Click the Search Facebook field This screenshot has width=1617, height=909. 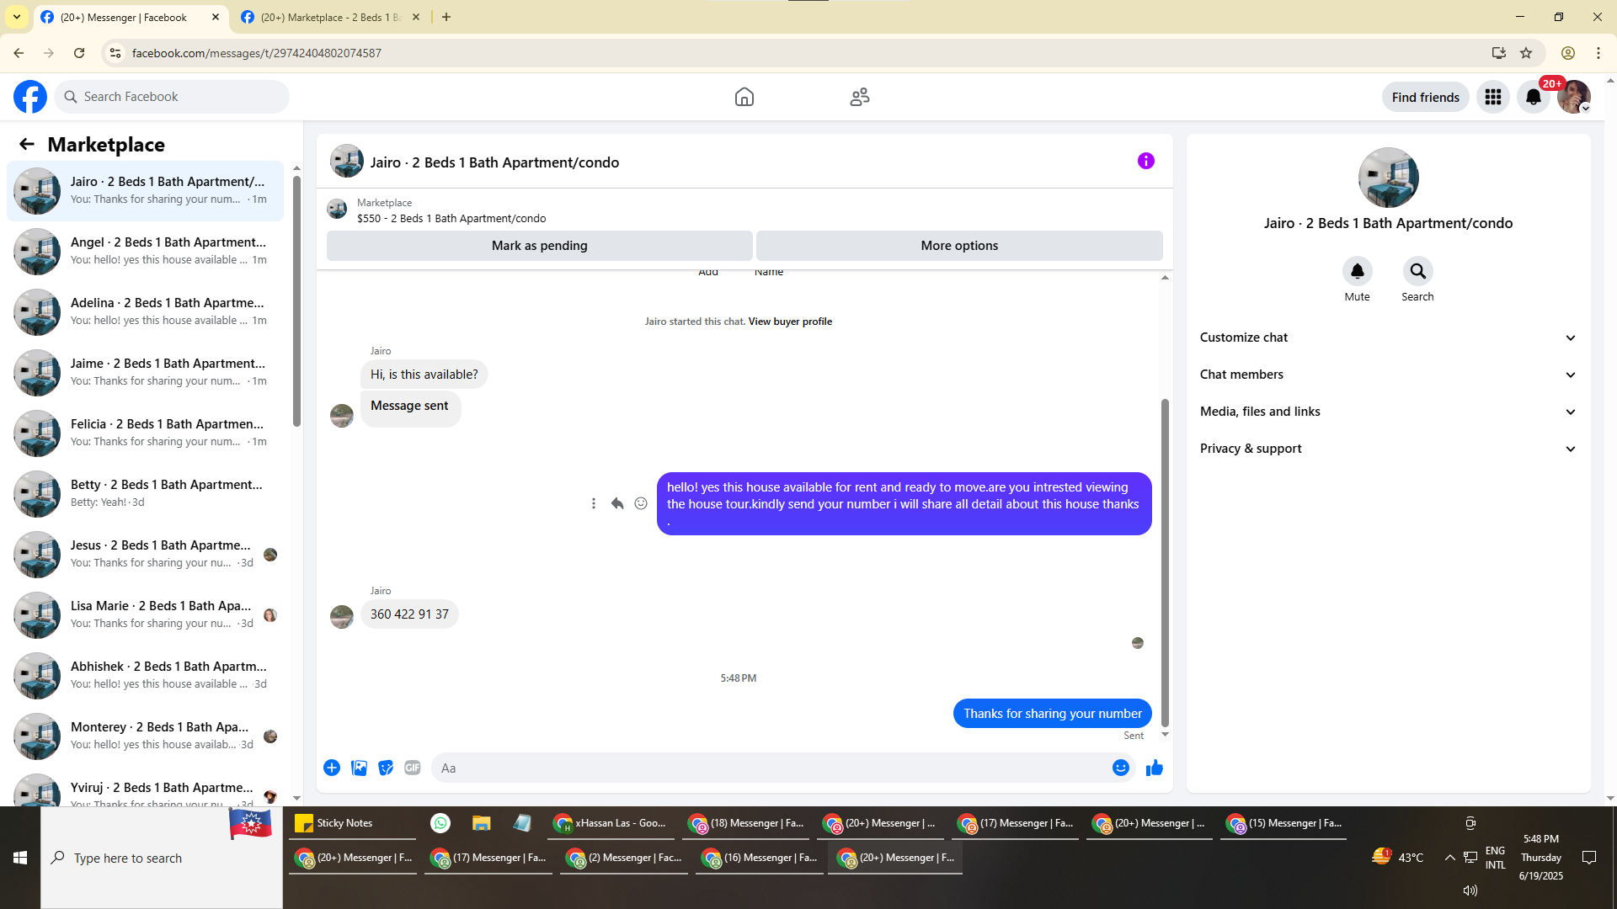pyautogui.click(x=172, y=97)
